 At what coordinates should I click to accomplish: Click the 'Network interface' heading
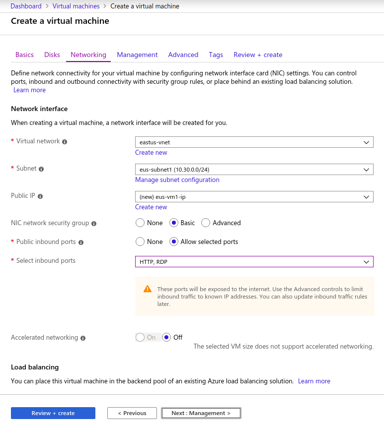click(39, 109)
